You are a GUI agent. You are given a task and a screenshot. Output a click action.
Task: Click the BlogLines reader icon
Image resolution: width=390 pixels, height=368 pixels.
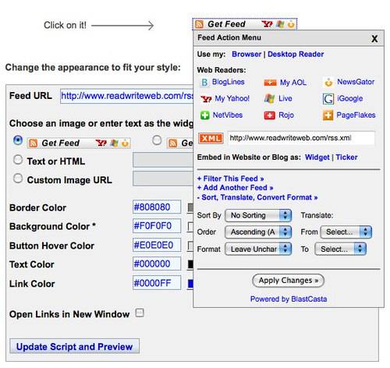(x=204, y=83)
